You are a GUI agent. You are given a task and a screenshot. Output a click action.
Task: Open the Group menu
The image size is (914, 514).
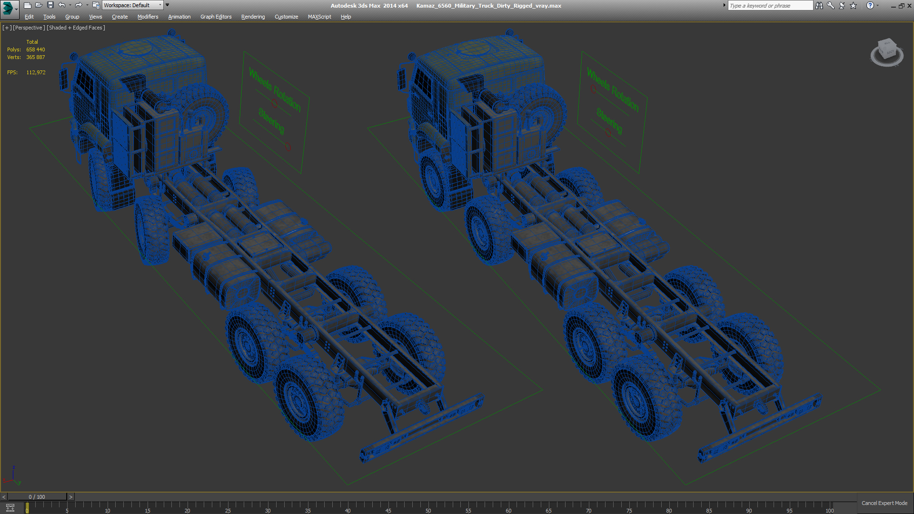pyautogui.click(x=72, y=17)
